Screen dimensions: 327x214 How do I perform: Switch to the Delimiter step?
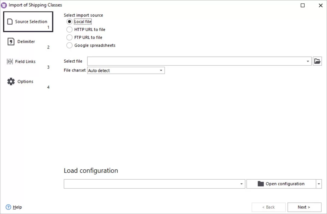(x=26, y=41)
